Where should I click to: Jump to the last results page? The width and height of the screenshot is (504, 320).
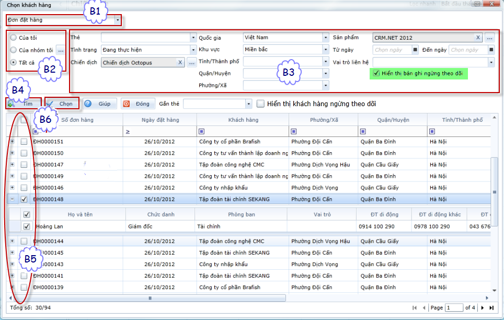491,308
